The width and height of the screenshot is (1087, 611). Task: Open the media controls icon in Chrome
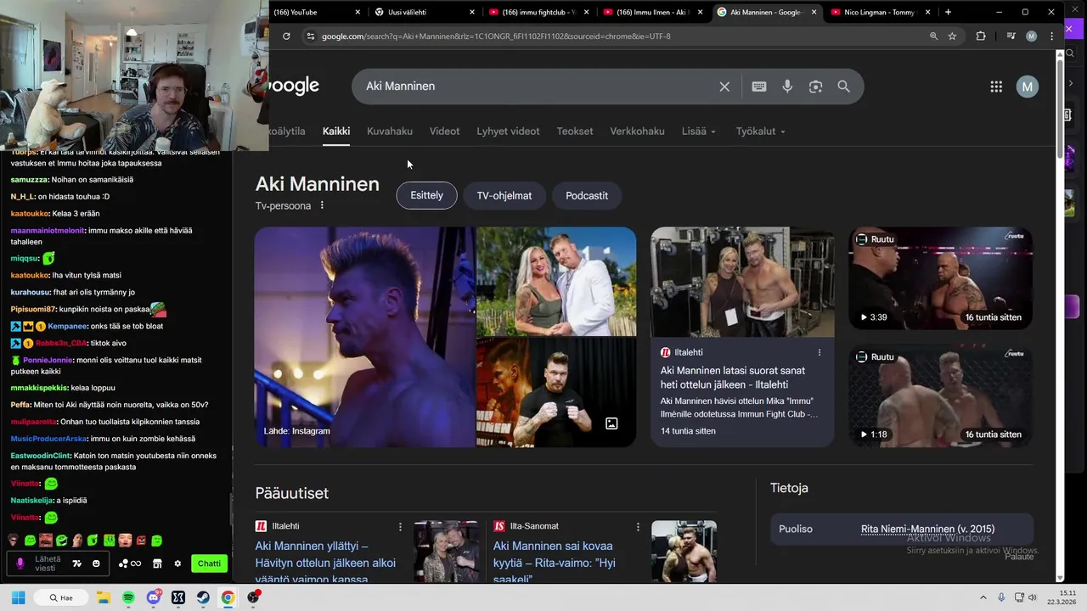coord(1011,36)
